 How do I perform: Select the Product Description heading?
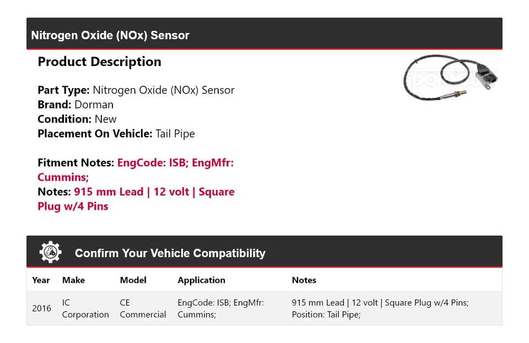pos(99,62)
